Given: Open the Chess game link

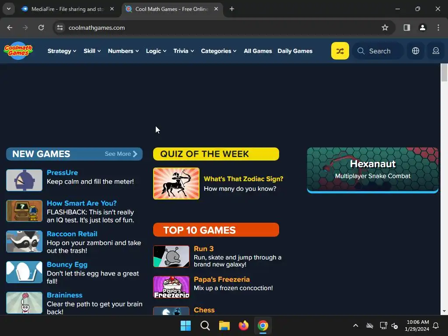Looking at the screenshot, I should (x=204, y=310).
